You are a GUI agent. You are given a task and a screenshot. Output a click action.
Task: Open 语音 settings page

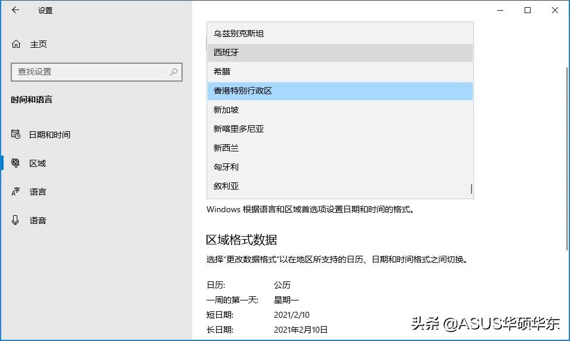38,221
